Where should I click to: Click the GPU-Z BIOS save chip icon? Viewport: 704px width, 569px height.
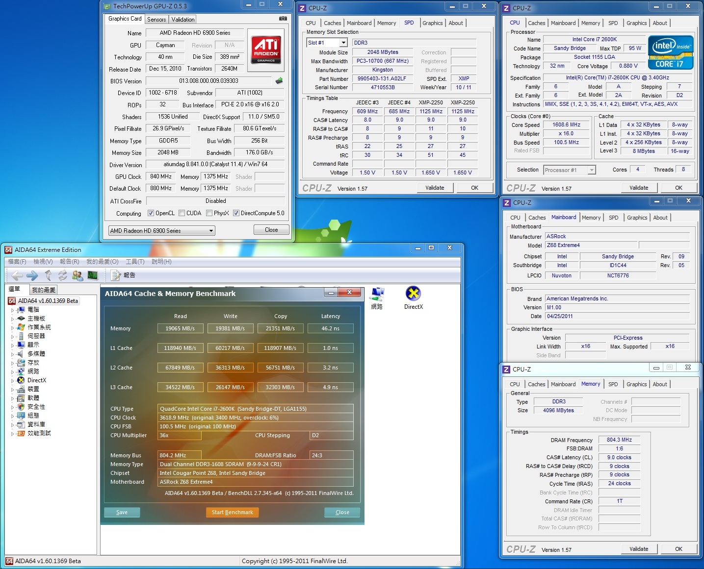(x=279, y=81)
